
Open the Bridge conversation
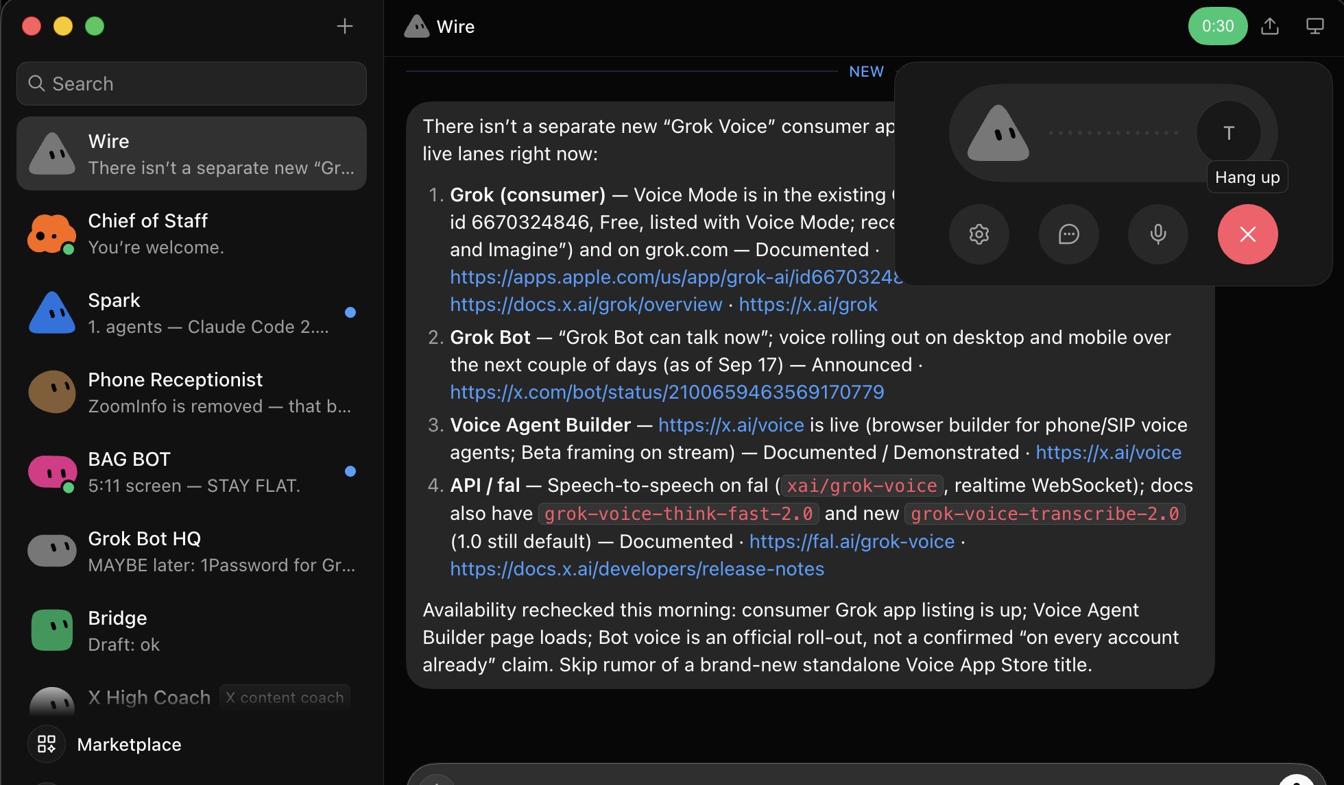[x=191, y=630]
